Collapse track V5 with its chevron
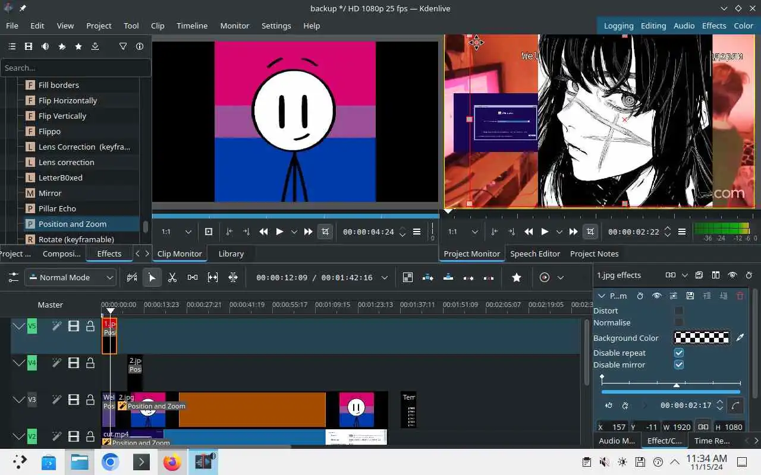761x475 pixels. click(19, 326)
